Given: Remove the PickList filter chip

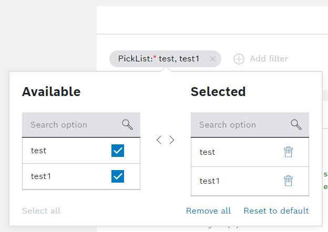Looking at the screenshot, I should tap(212, 59).
